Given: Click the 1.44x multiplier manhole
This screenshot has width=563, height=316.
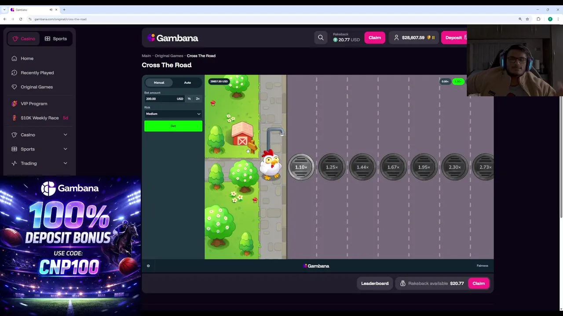Looking at the screenshot, I should [x=362, y=167].
